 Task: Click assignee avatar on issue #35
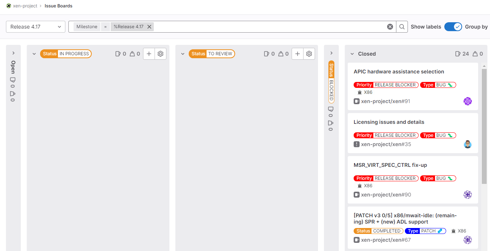468,144
